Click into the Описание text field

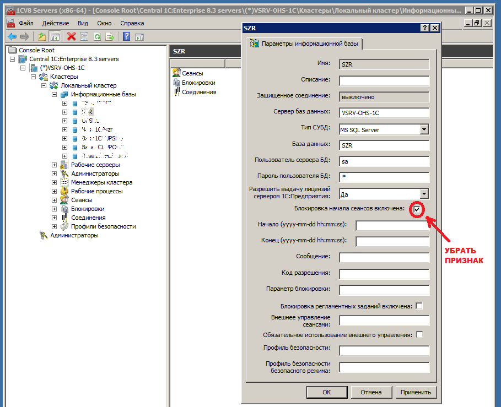point(384,81)
